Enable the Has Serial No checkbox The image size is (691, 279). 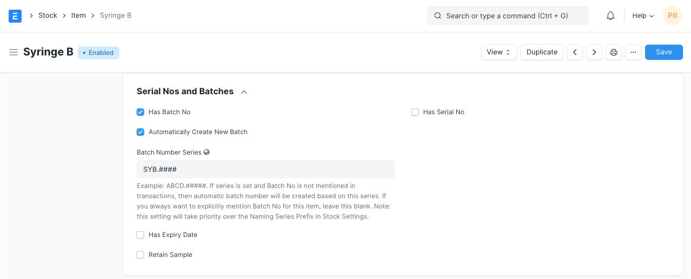click(x=415, y=112)
